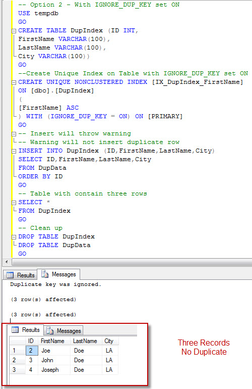Collapse the CREATE TABLE DupIndex code block
The image size is (252, 389).
coord(14,31)
